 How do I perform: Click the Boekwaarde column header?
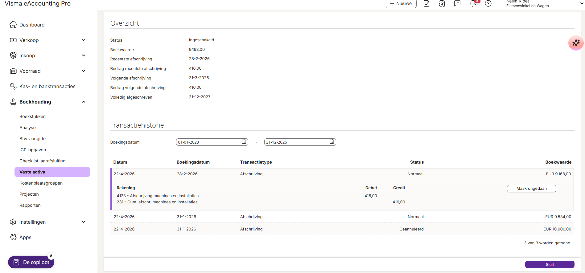(x=558, y=162)
